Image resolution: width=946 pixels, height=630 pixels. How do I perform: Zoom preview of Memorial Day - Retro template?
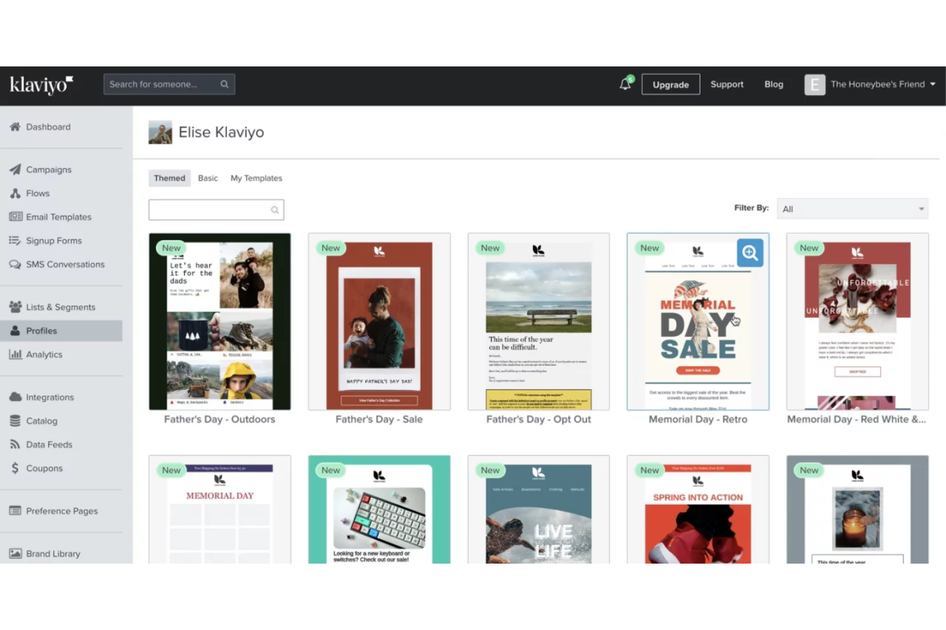pos(749,252)
